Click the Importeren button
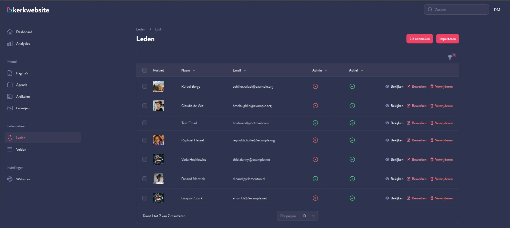 tap(447, 39)
